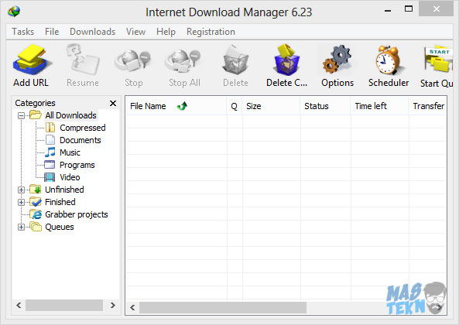The width and height of the screenshot is (459, 325).
Task: Expand the Queues tree node
Action: pyautogui.click(x=21, y=227)
